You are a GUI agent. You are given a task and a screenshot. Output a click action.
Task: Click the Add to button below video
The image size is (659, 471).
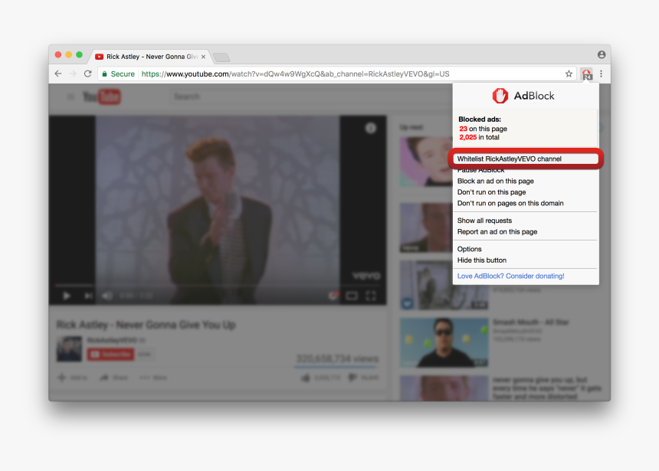click(x=72, y=378)
